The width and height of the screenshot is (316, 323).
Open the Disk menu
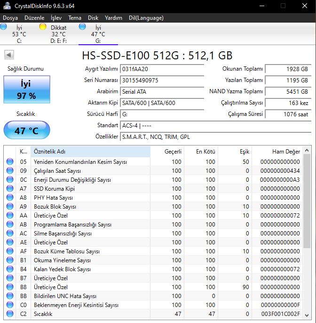(93, 18)
